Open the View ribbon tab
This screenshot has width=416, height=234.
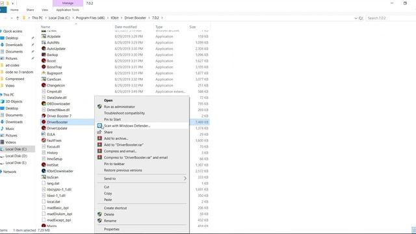45,10
